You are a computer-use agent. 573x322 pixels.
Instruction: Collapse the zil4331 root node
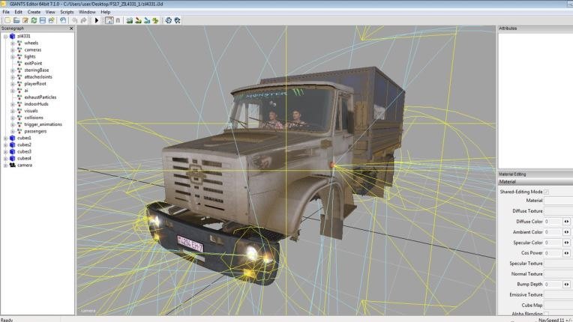(x=5, y=37)
